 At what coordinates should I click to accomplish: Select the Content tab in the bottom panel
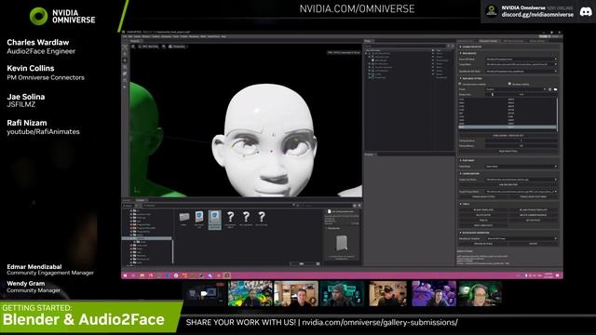[141, 200]
